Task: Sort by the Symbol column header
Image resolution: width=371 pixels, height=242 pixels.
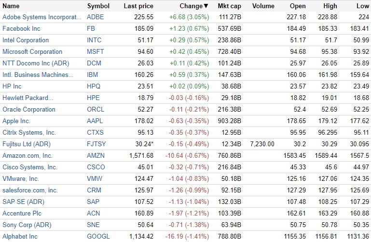Action: 98,6
